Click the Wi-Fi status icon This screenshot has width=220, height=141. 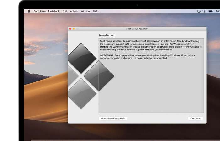204,11
